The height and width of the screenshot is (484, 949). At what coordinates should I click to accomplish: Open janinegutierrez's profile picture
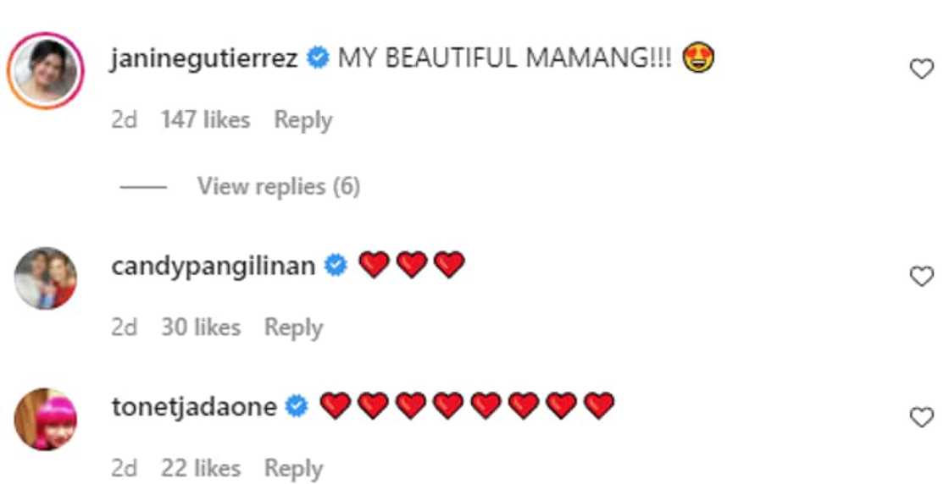(46, 70)
